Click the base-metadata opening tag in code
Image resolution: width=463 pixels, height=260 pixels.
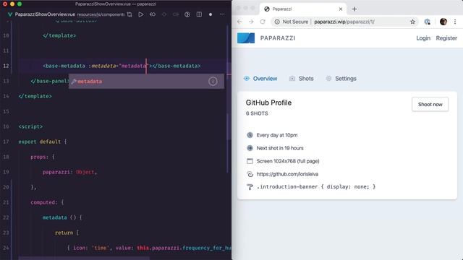pyautogui.click(x=64, y=66)
